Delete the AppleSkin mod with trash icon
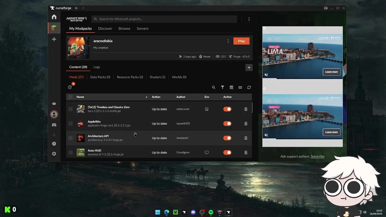386x217 pixels. point(246,124)
